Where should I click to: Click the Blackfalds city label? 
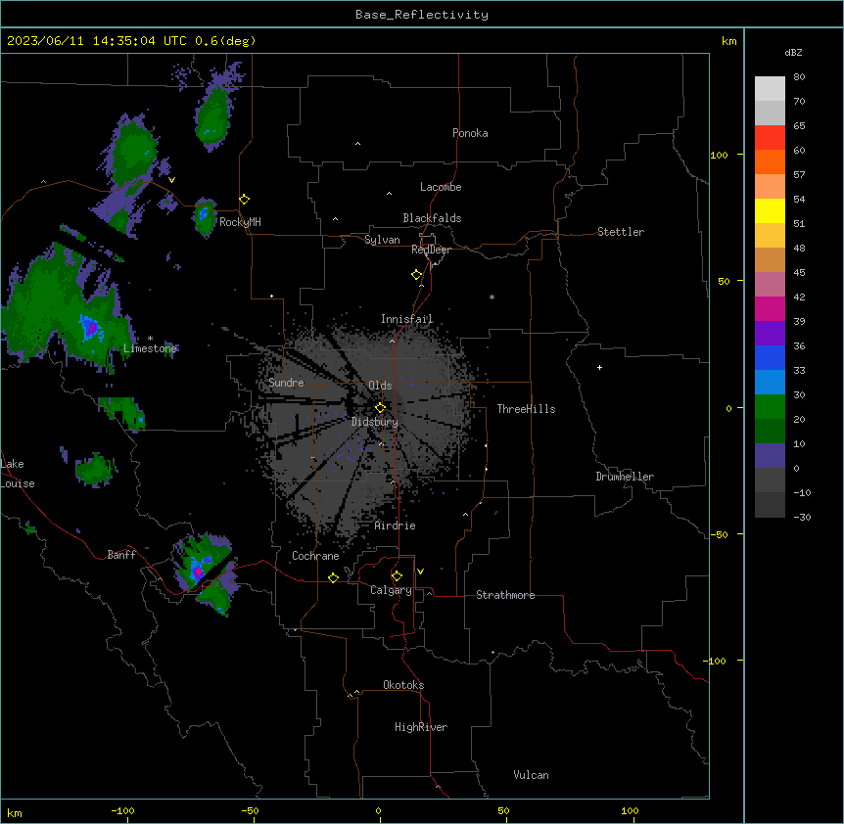(x=432, y=218)
